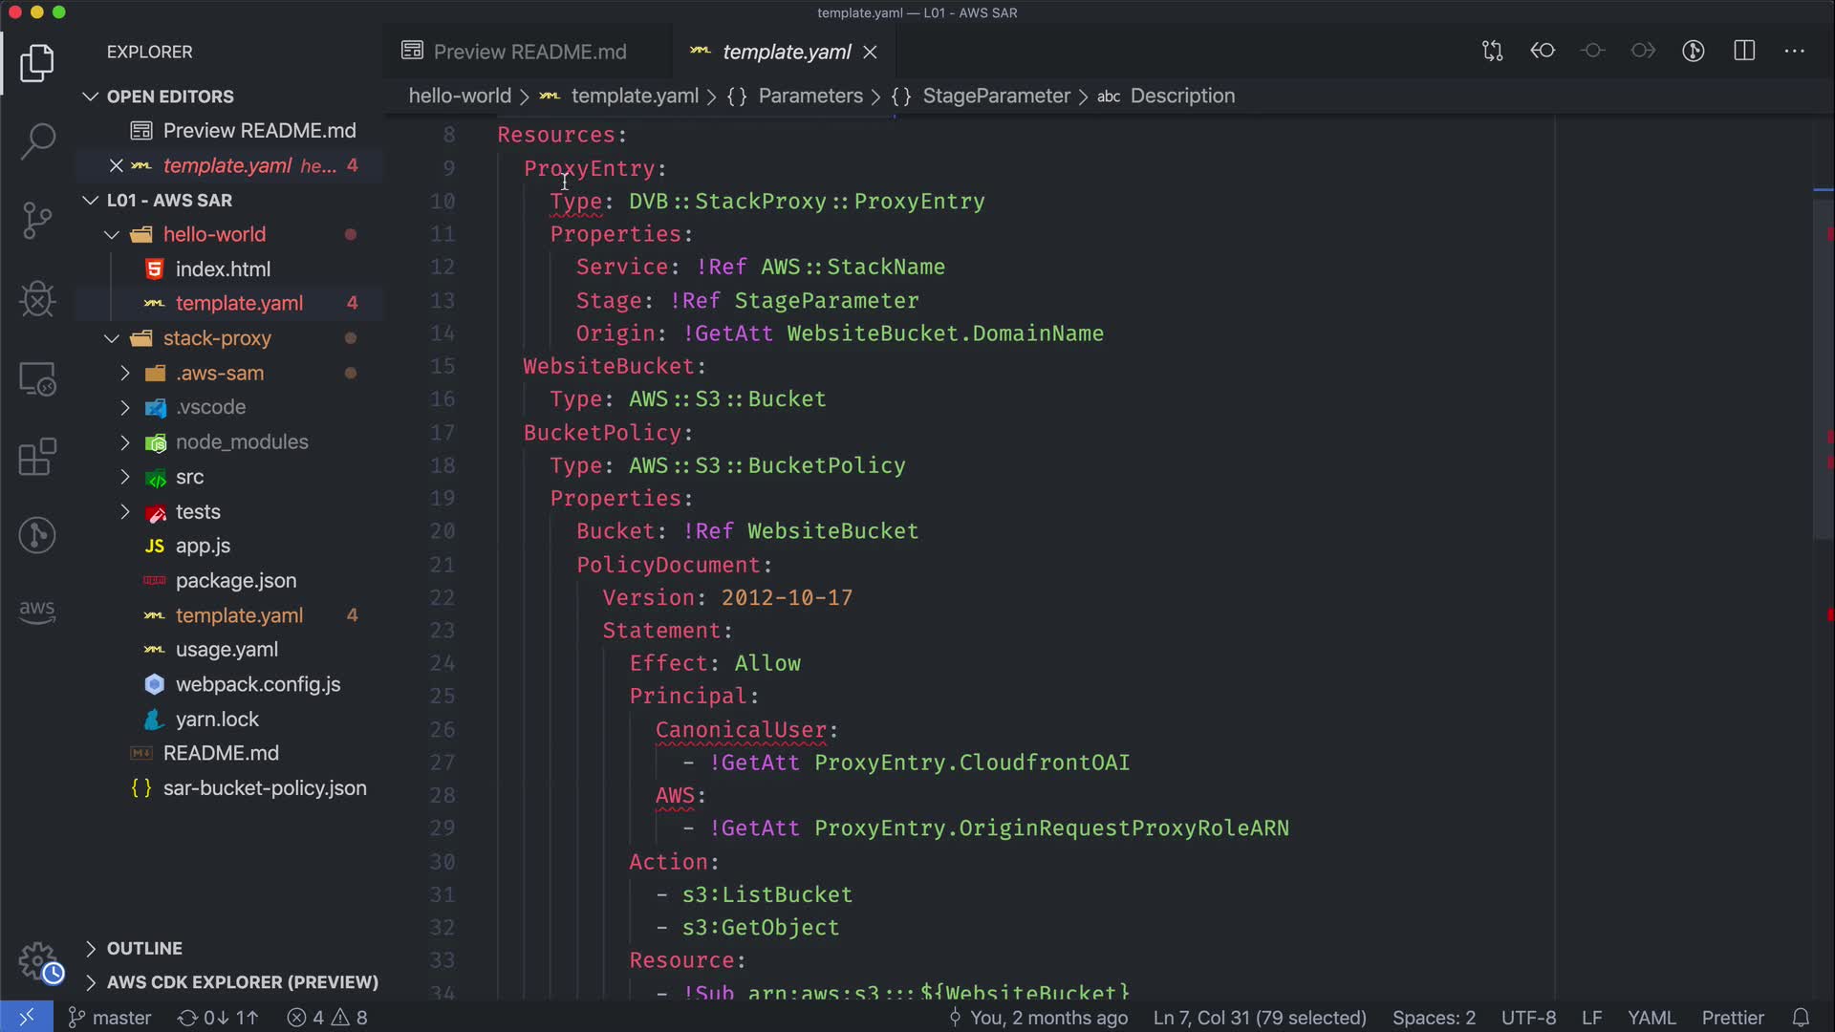The height and width of the screenshot is (1032, 1835).
Task: Open the Search view in activity bar
Action: pyautogui.click(x=37, y=141)
